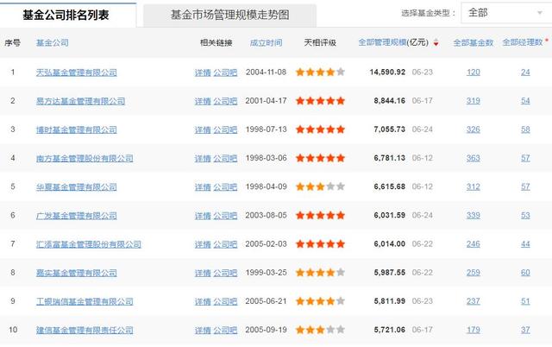
Task: Click manager count 51 for 工银瑞信基金
Action: click(525, 301)
